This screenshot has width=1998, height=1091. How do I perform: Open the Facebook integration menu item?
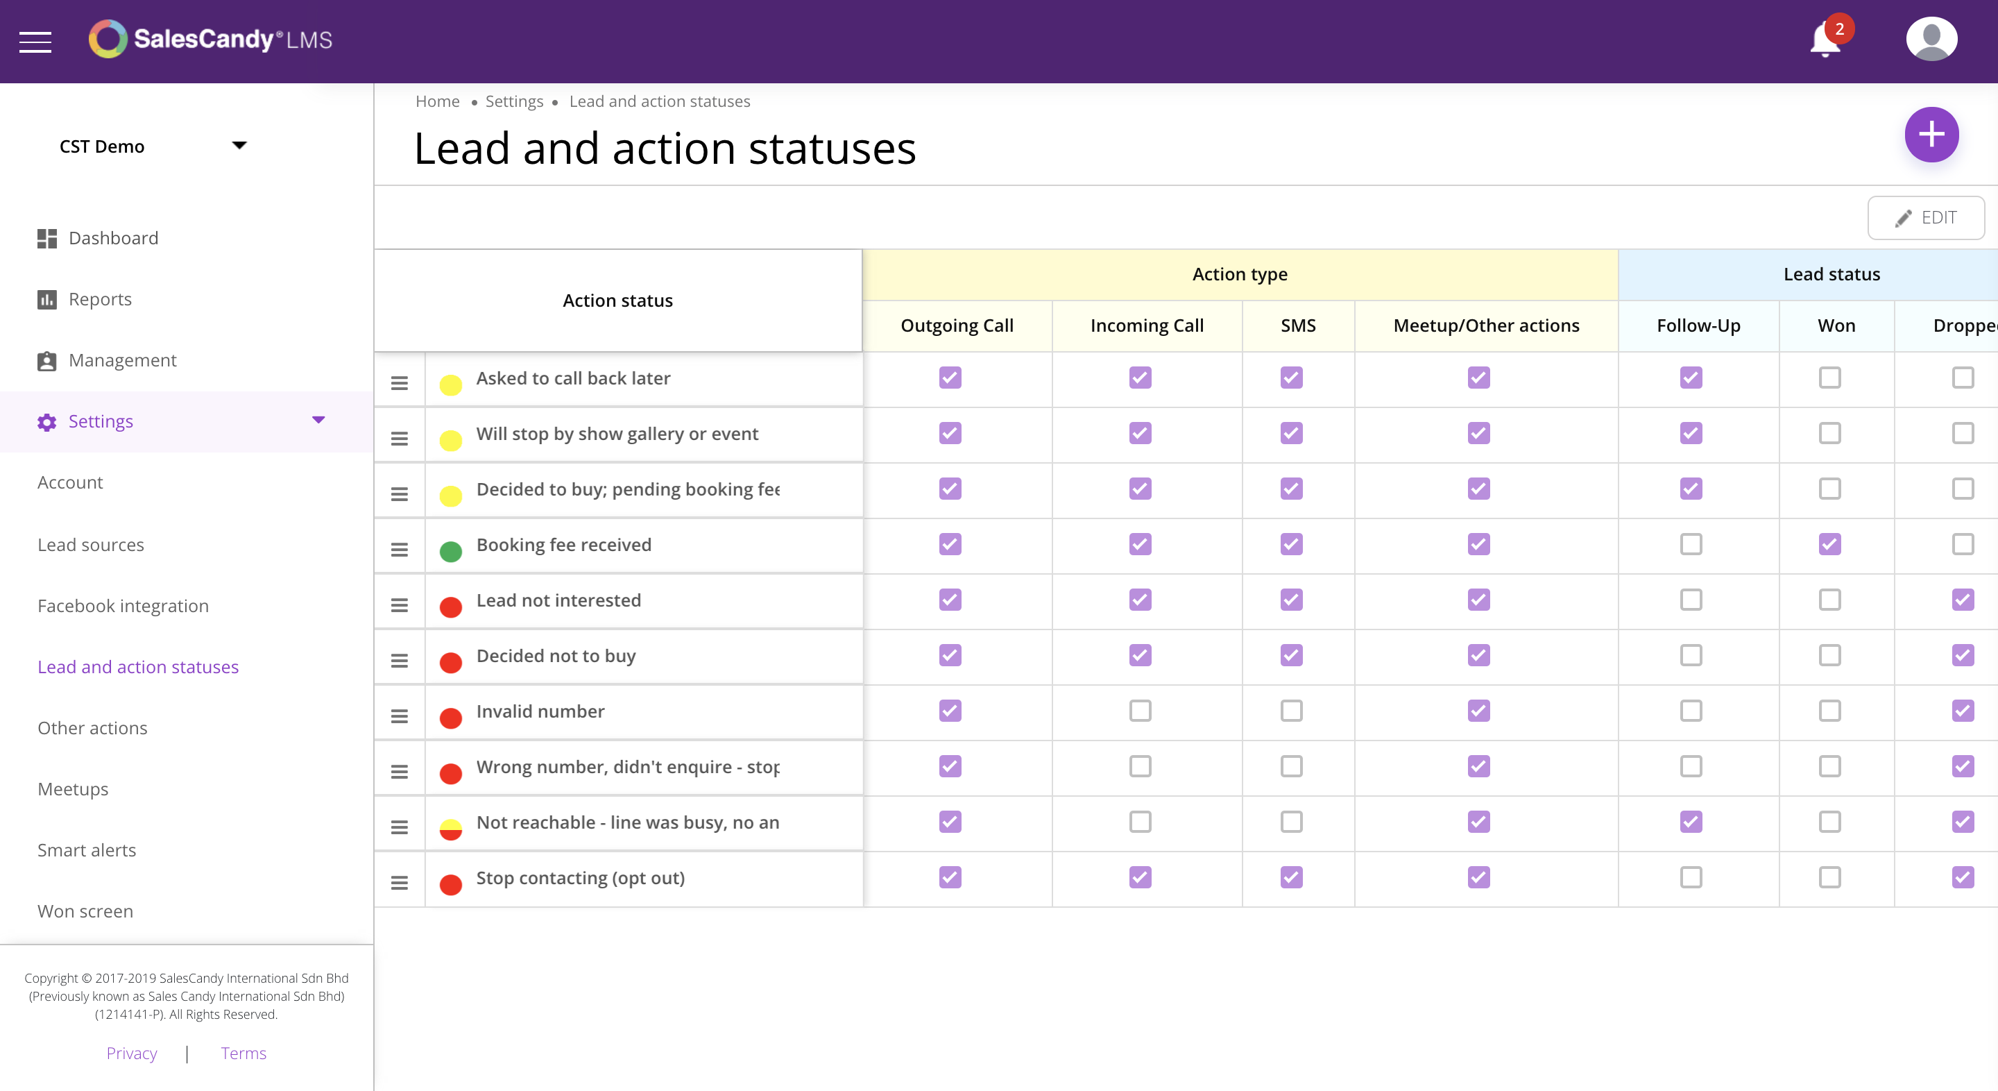click(123, 606)
